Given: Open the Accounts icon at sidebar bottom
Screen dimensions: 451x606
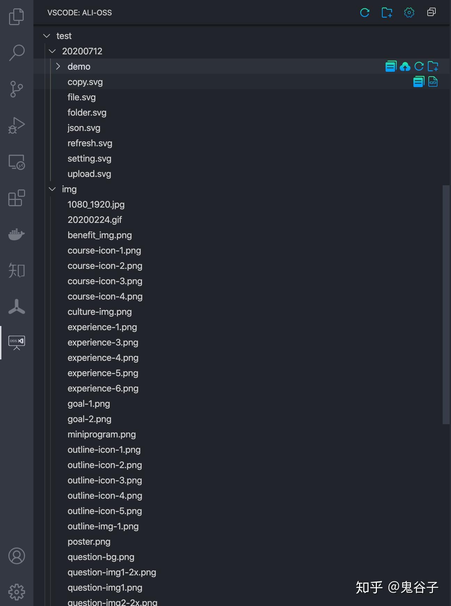Looking at the screenshot, I should (16, 556).
